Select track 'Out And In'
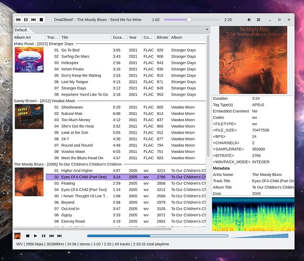The image size is (304, 261). 126,209
